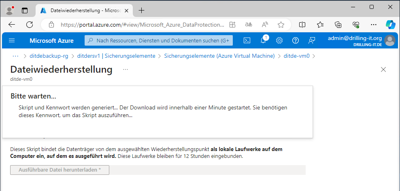This screenshot has height=191, width=400.
Task: Open the browser profile avatar
Action: pos(9,10)
